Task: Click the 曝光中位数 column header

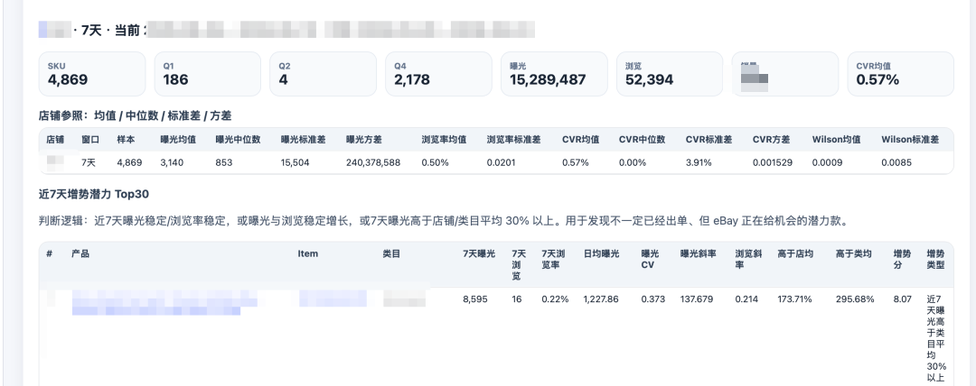Action: click(238, 140)
